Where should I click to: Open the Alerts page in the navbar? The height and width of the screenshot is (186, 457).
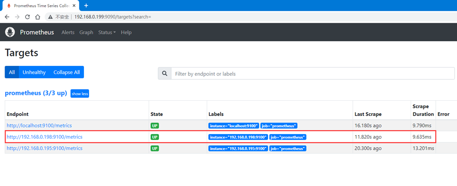[x=68, y=32]
